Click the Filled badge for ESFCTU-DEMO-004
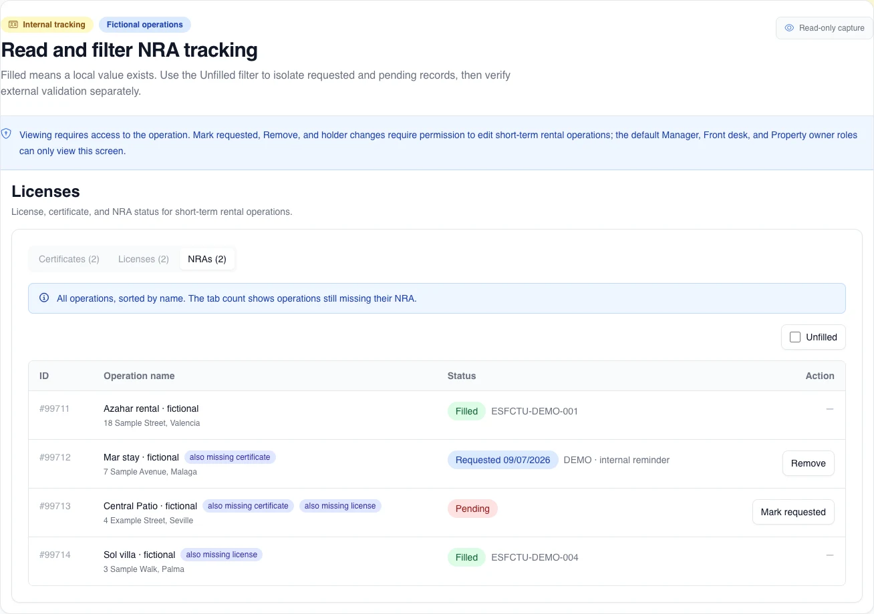This screenshot has height=614, width=874. [x=466, y=557]
